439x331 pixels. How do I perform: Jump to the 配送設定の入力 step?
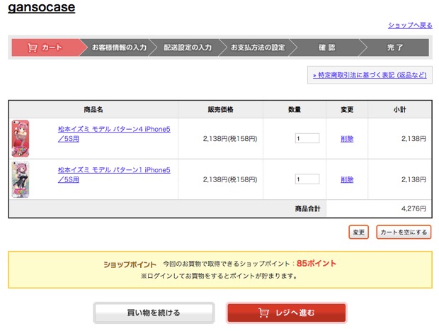(x=188, y=48)
